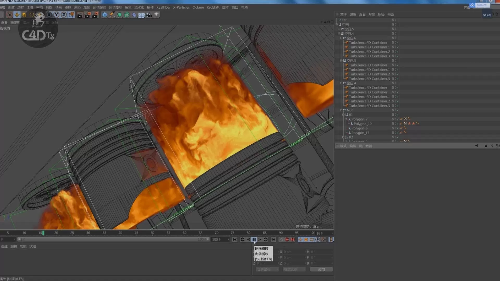Click the camera object icon
The height and width of the screenshot is (281, 500).
click(x=149, y=15)
